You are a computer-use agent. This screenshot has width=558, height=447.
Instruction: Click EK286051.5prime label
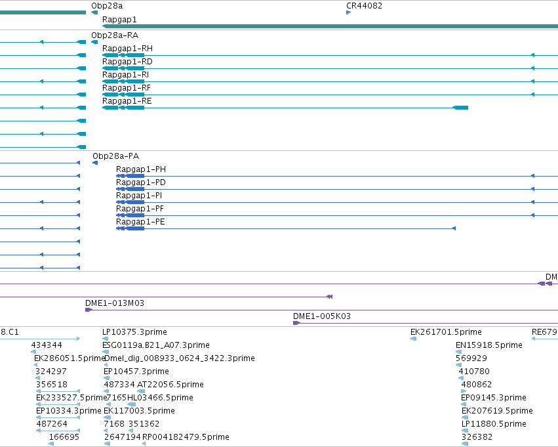pos(70,358)
